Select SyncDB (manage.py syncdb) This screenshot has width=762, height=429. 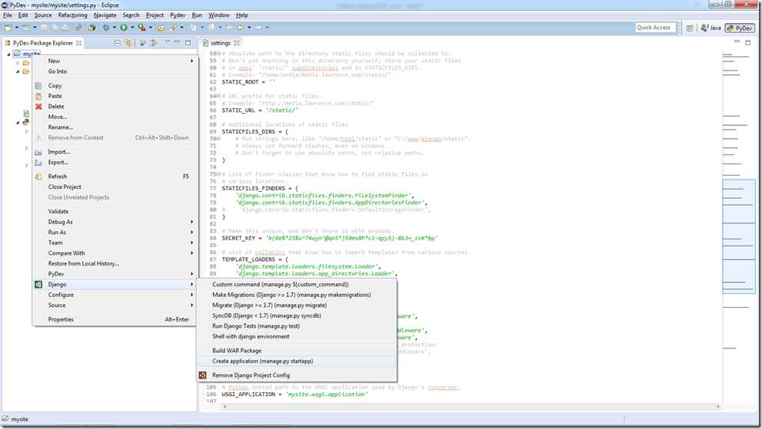click(x=297, y=316)
